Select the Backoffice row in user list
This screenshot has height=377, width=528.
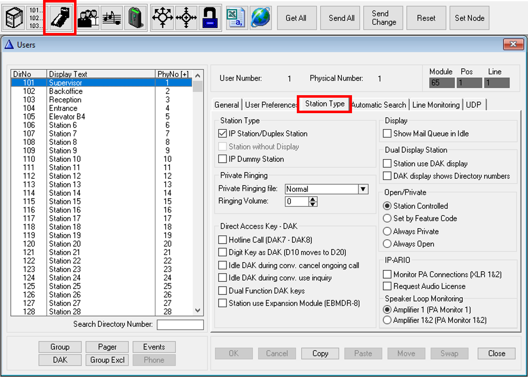point(102,91)
